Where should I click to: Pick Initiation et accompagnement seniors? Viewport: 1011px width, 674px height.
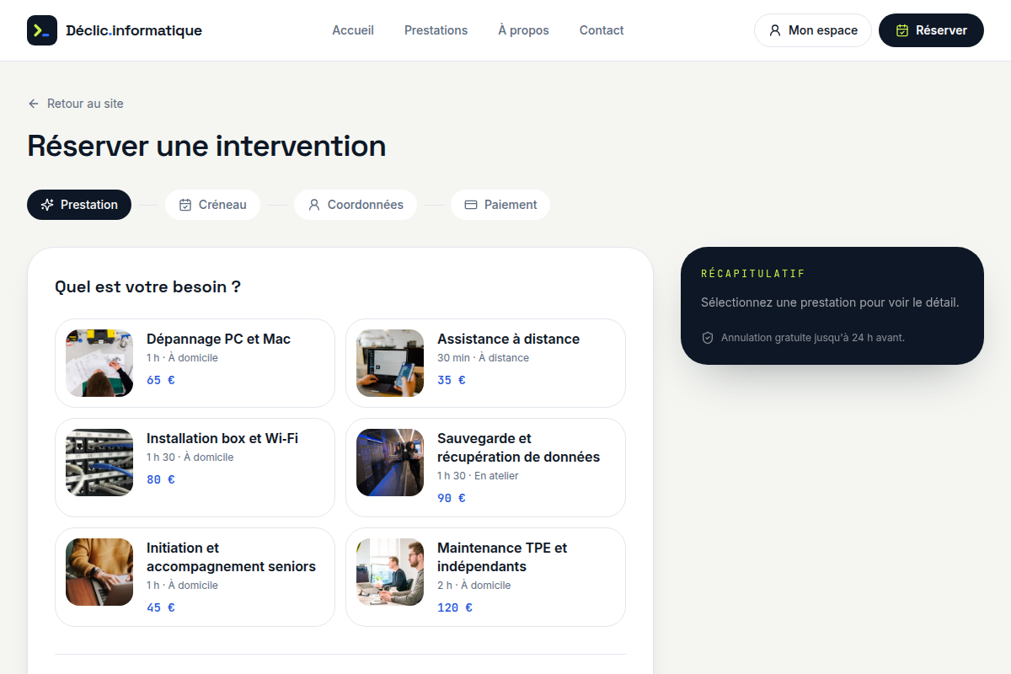click(195, 577)
